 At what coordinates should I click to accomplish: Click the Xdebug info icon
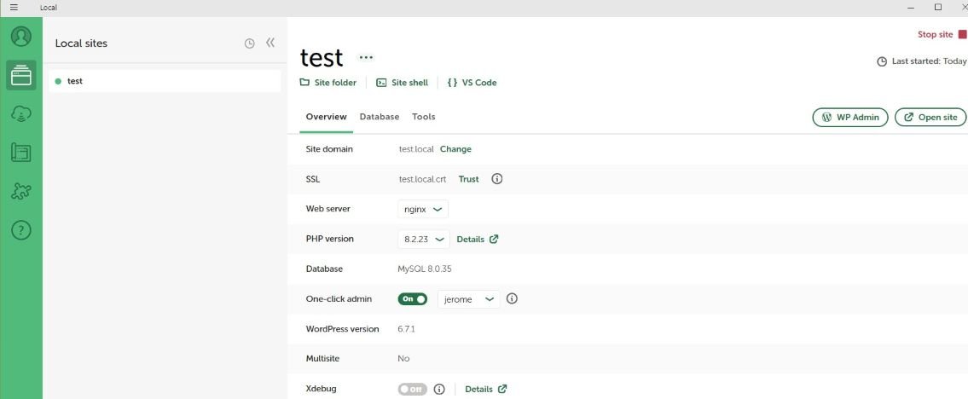439,389
